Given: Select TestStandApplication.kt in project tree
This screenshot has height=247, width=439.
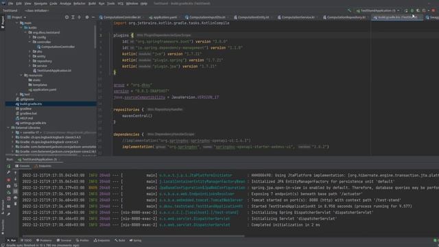Looking at the screenshot, I should (x=52, y=71).
